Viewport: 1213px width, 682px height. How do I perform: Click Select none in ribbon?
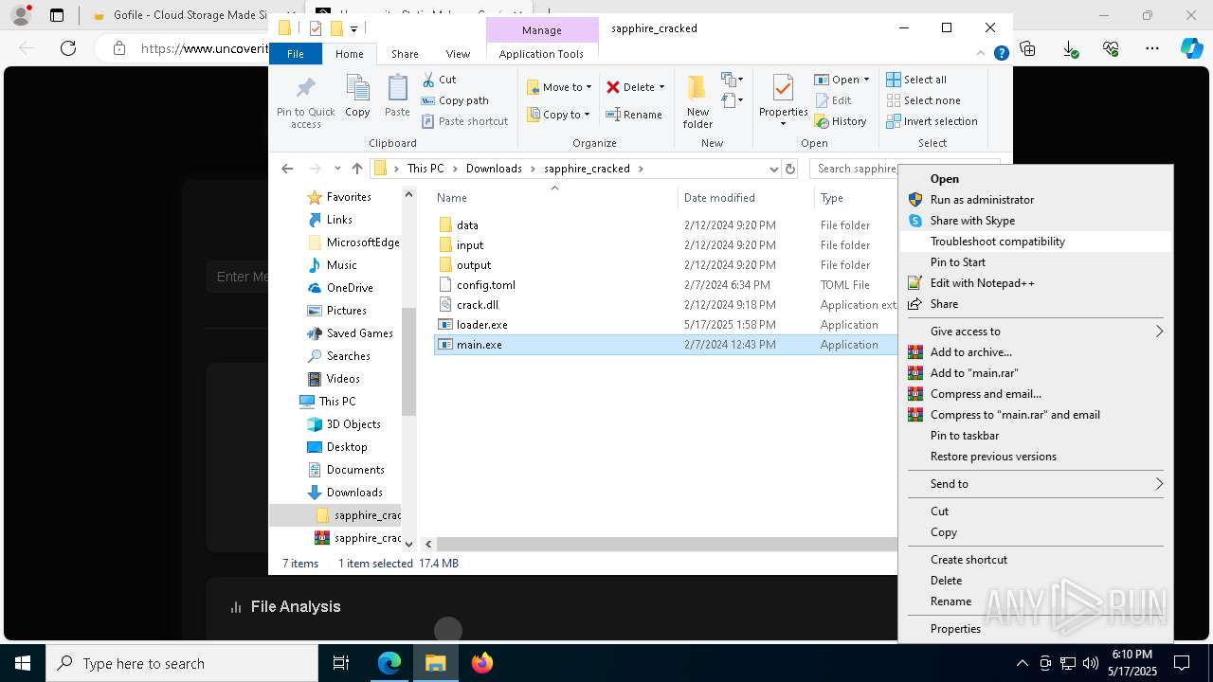(924, 100)
